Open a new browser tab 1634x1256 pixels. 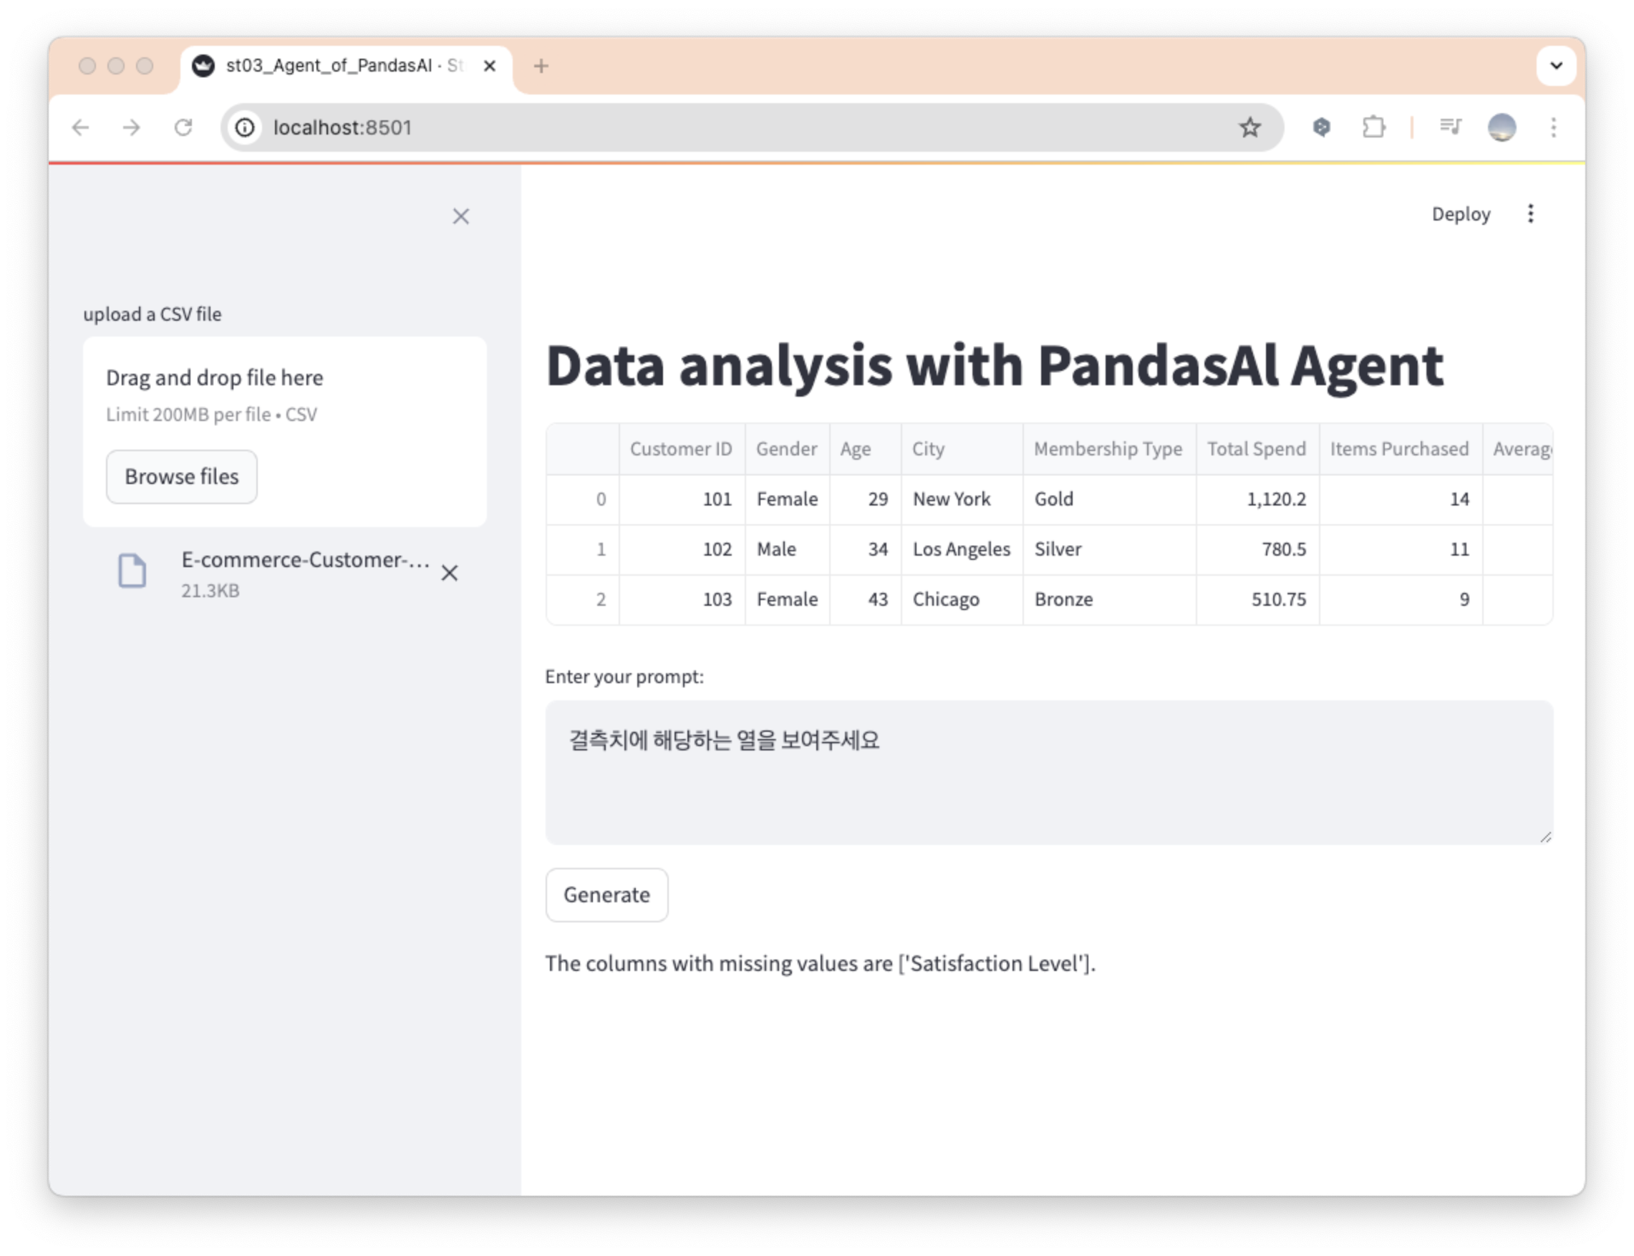541,67
